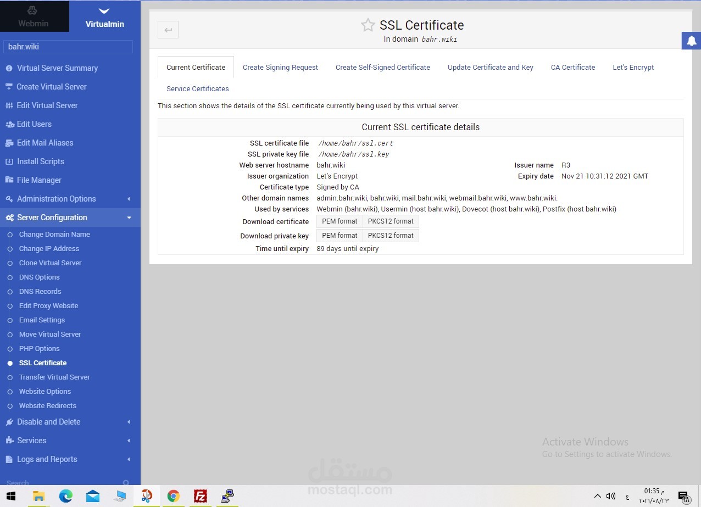The image size is (701, 507).
Task: Open Windows Start menu
Action: point(12,496)
